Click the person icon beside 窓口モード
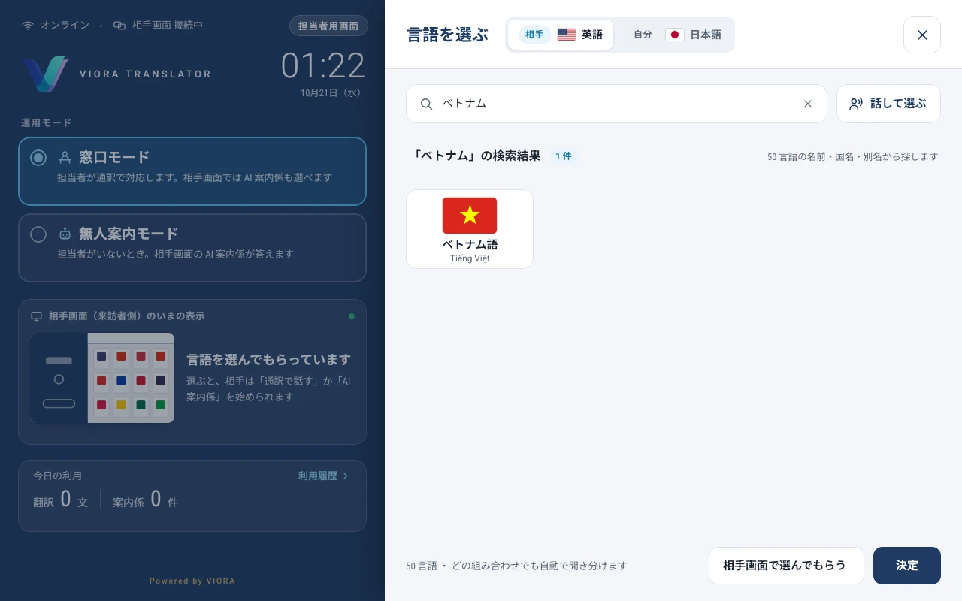Screen dimensions: 962x601 [x=65, y=158]
